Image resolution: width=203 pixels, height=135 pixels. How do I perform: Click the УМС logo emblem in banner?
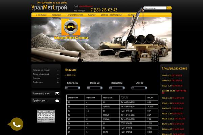[x=71, y=27]
